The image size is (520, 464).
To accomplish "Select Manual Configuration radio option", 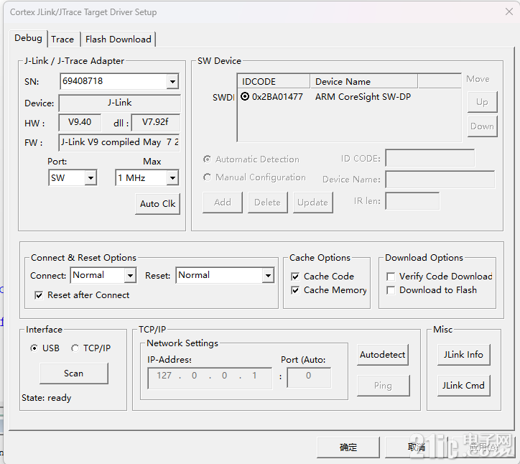I will point(208,177).
